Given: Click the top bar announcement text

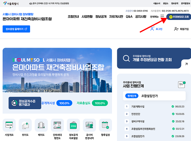Looking at the screenshot, I should click(51, 4).
